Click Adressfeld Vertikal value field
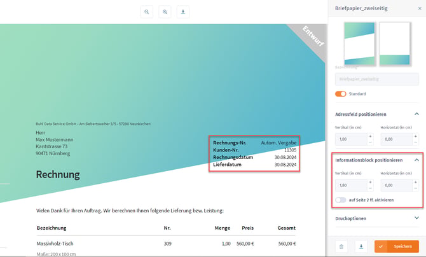 click(x=351, y=139)
